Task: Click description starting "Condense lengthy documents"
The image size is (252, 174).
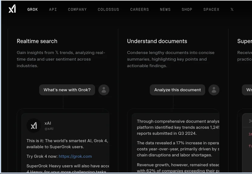Action: (171, 59)
